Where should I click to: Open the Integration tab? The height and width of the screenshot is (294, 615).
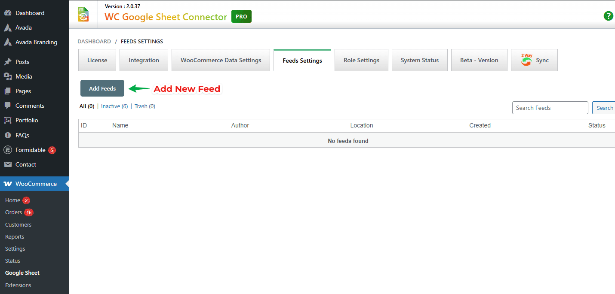click(x=144, y=60)
